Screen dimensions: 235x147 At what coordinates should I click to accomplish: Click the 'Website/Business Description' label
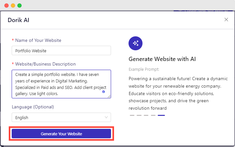click(45, 64)
